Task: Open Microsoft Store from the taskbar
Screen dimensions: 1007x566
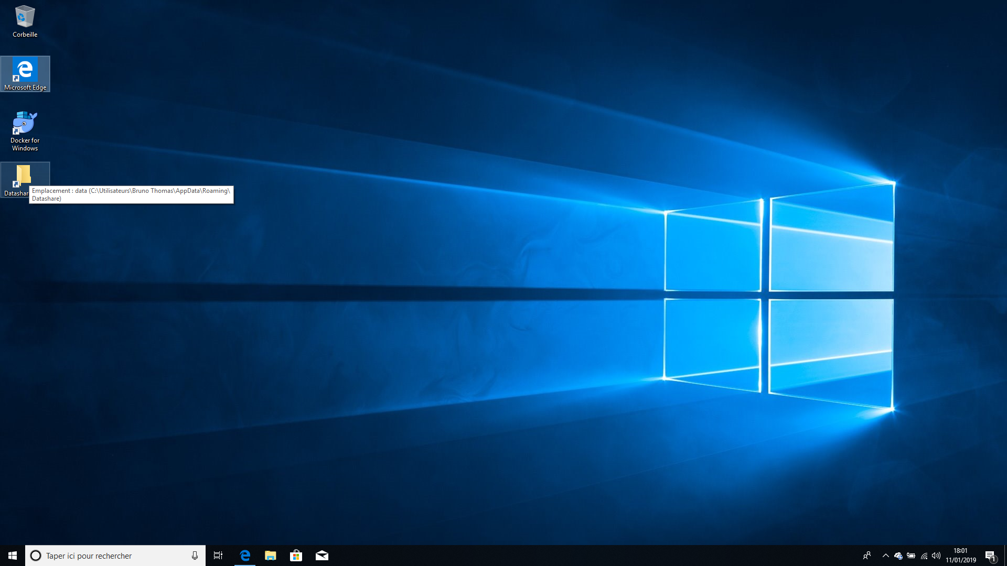Action: pyautogui.click(x=296, y=556)
